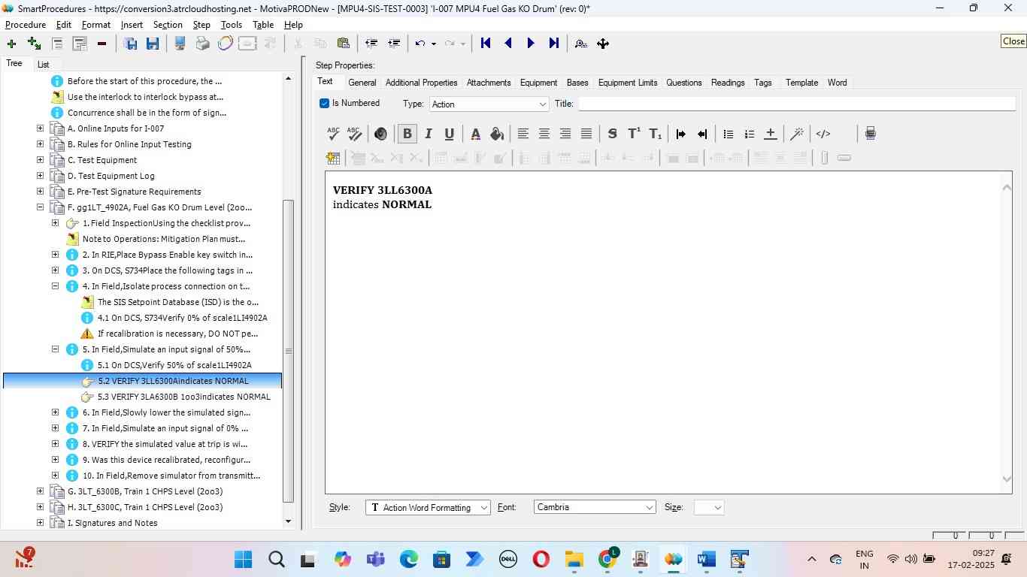Apply subscript formatting
The image size is (1027, 577).
coord(656,134)
